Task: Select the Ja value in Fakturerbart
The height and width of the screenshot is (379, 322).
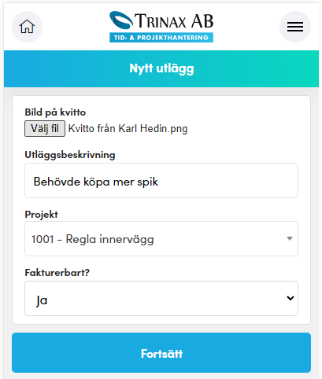Action: [42, 300]
